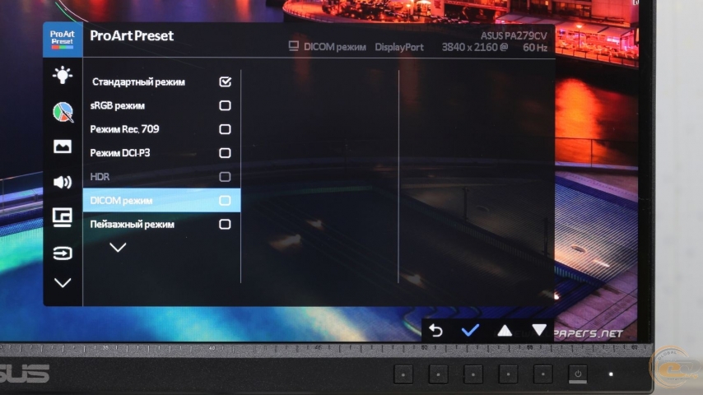Select the sRGB режим preset label
The image size is (703, 395).
118,106
